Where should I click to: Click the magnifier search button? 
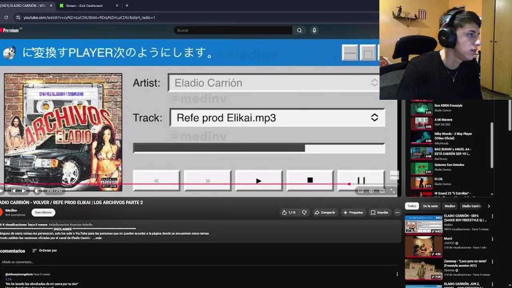pos(299,30)
